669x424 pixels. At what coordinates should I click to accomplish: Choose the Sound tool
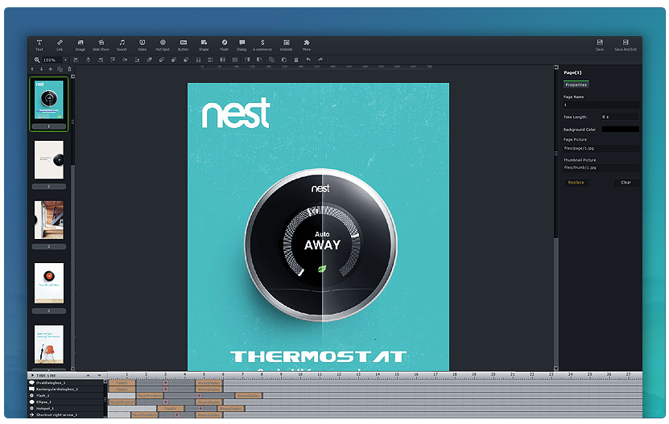coord(122,45)
